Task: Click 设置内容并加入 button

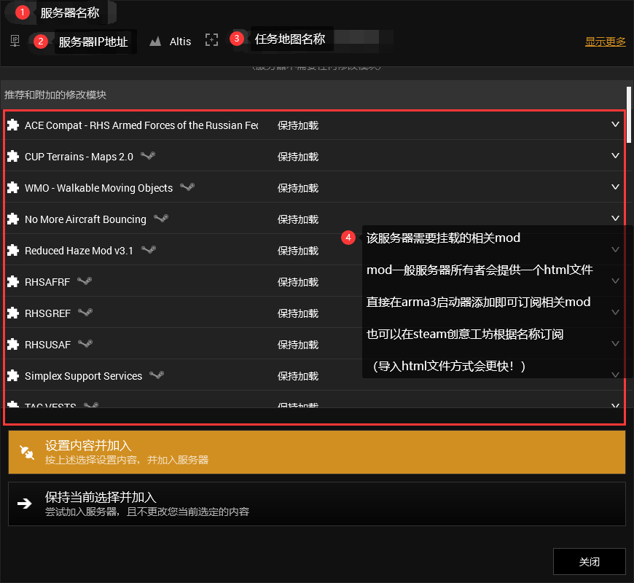Action: click(317, 452)
